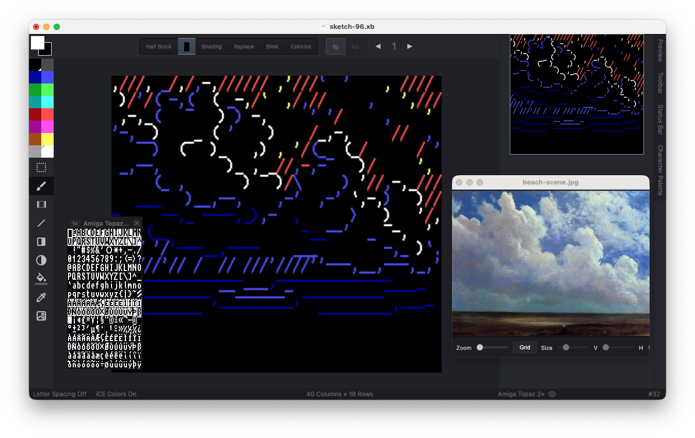695x438 pixels.
Task: Pick the bright magenta palette color
Action: tap(47, 127)
